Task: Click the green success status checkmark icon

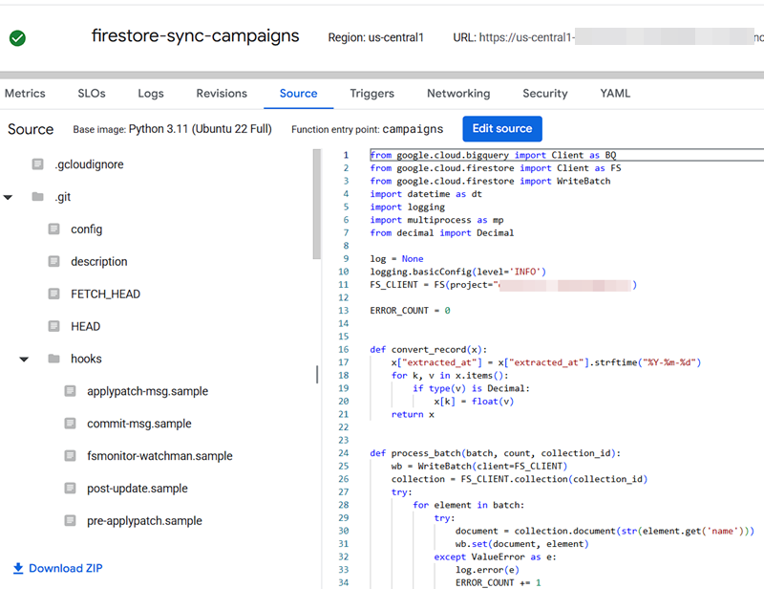Action: coord(17,38)
